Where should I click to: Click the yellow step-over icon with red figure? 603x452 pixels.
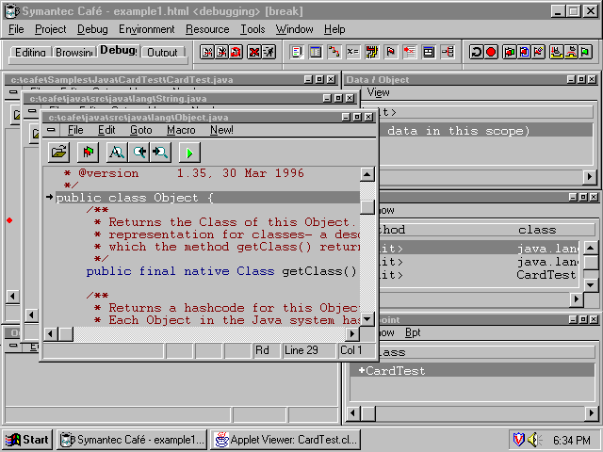[571, 52]
